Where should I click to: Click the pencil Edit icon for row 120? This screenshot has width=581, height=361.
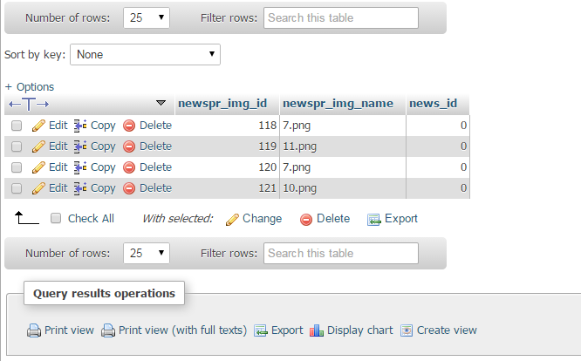[38, 167]
